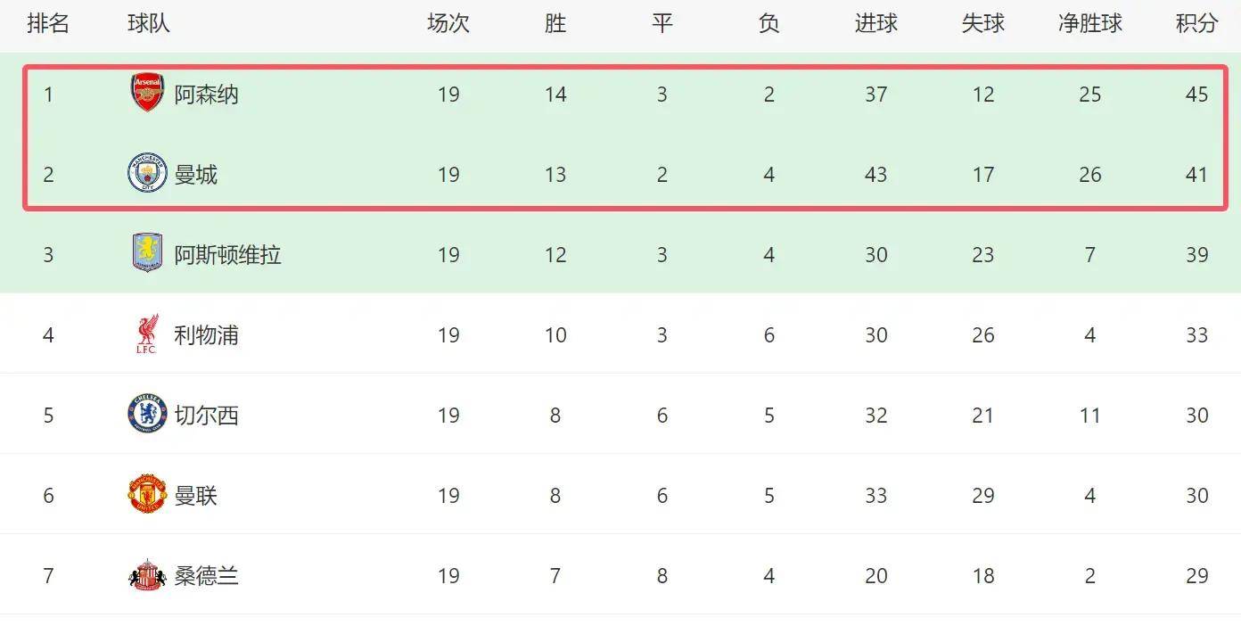Open the 曼城 team name link
The image size is (1241, 626).
click(x=195, y=175)
